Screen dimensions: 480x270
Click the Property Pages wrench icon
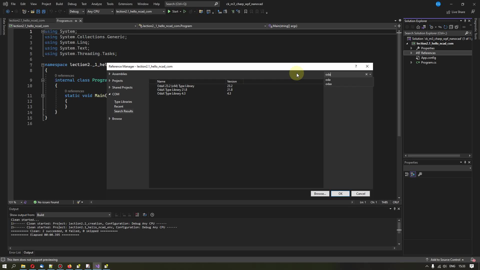[x=420, y=174]
